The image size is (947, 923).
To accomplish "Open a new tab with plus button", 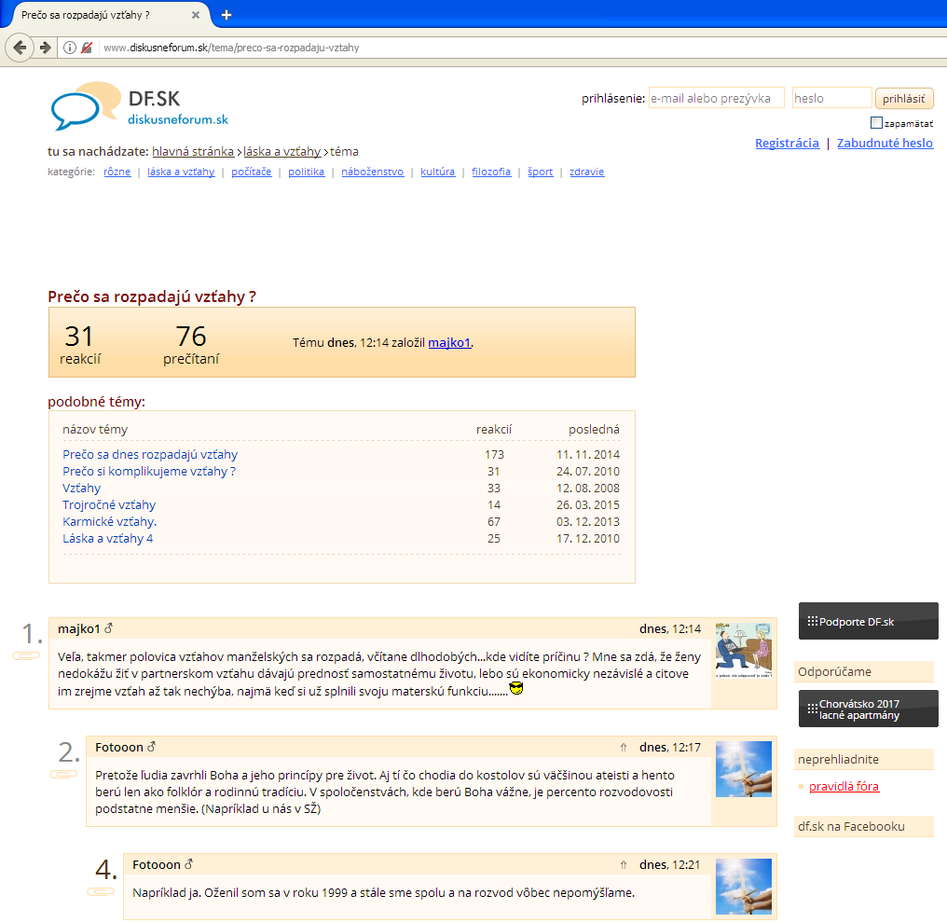I will tap(226, 15).
